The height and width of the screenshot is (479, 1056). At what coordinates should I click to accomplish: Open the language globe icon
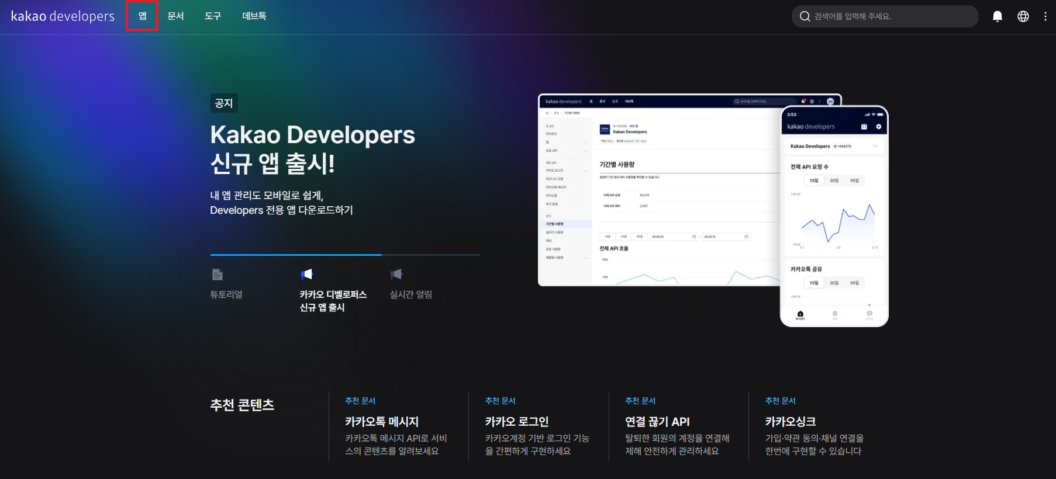coord(1023,16)
